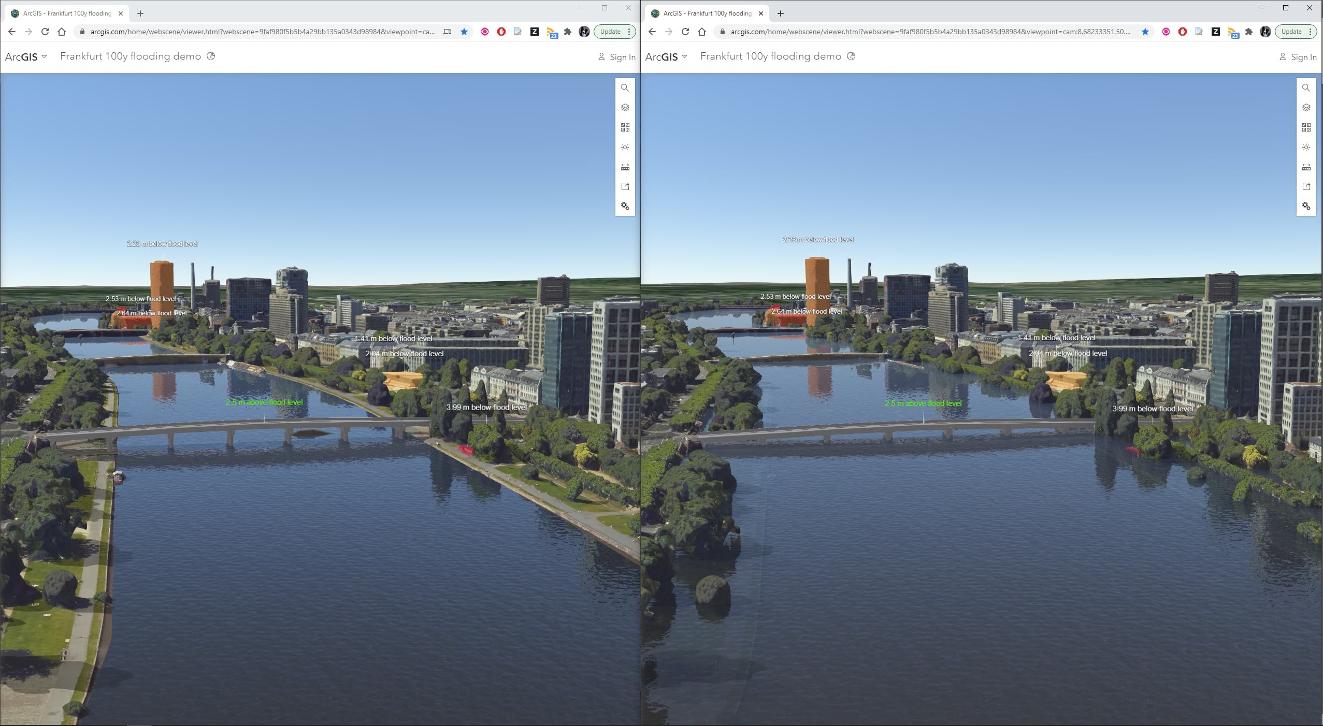Image resolution: width=1323 pixels, height=726 pixels.
Task: Open the Layers panel in the right scene
Action: tap(1306, 107)
